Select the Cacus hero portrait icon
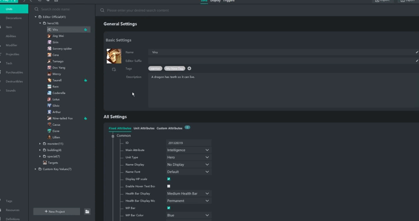 (x=49, y=125)
